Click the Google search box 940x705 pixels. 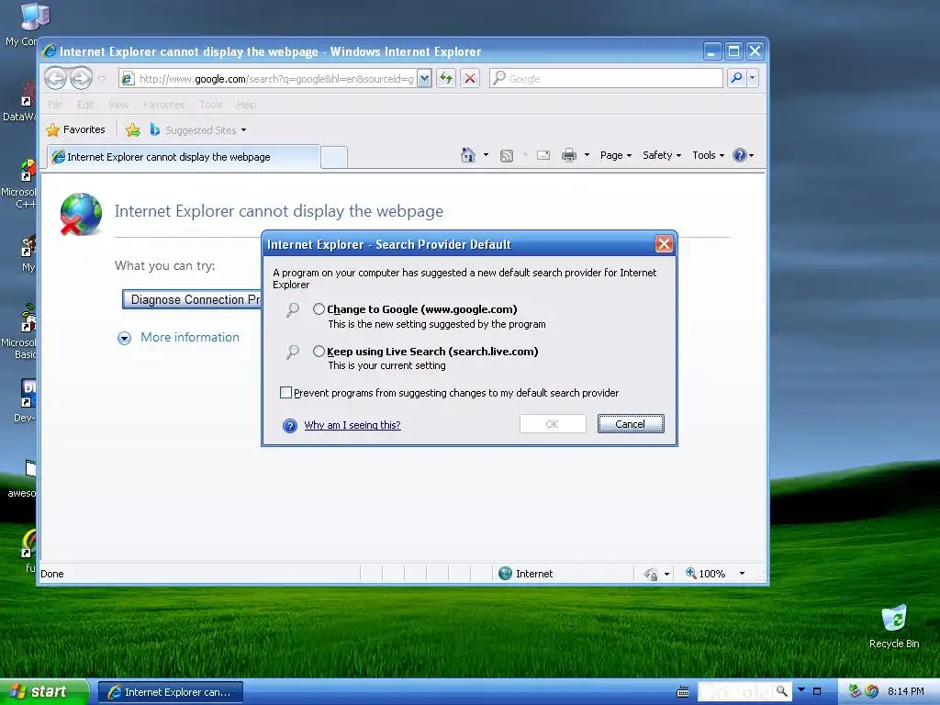606,79
